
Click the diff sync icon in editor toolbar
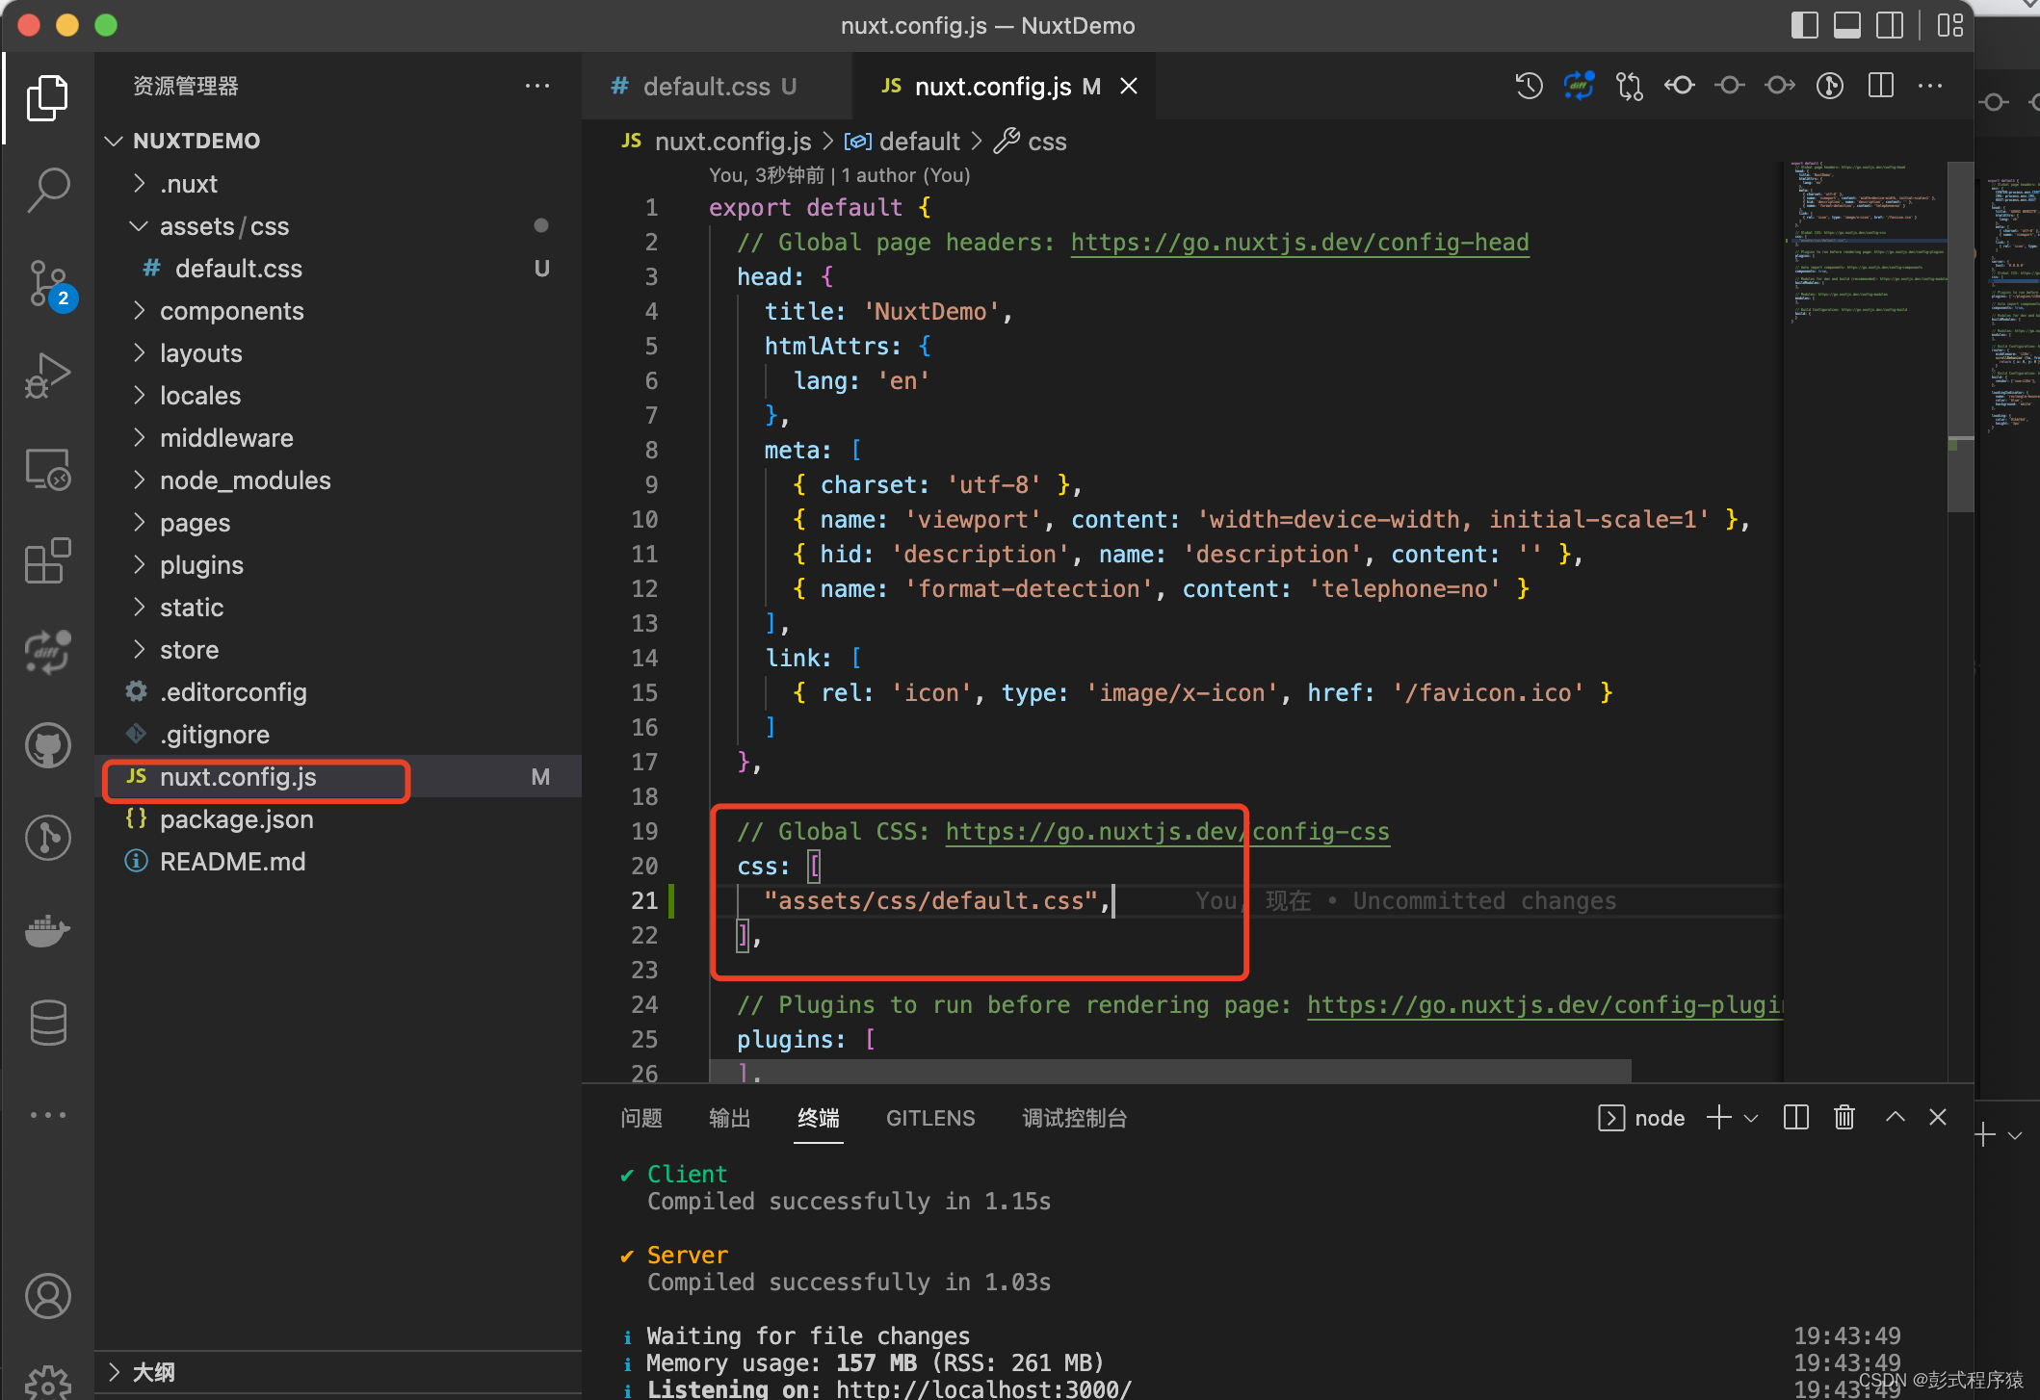[1579, 87]
